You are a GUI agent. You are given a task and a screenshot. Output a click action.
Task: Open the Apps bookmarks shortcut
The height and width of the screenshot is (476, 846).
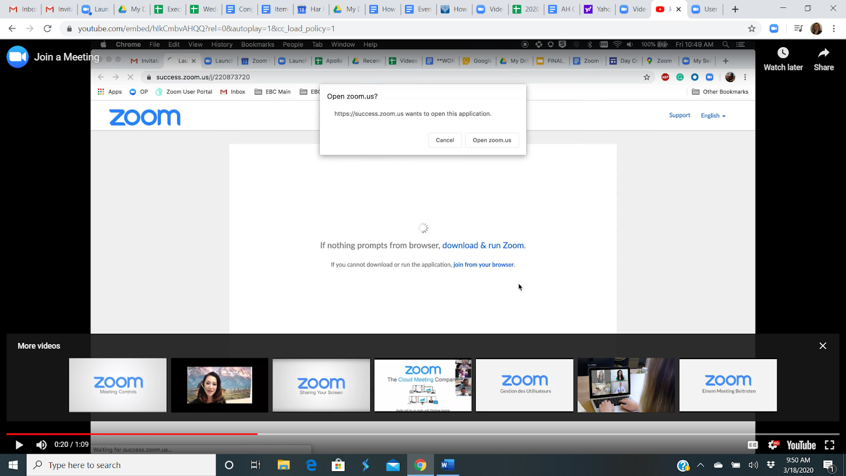(x=109, y=91)
